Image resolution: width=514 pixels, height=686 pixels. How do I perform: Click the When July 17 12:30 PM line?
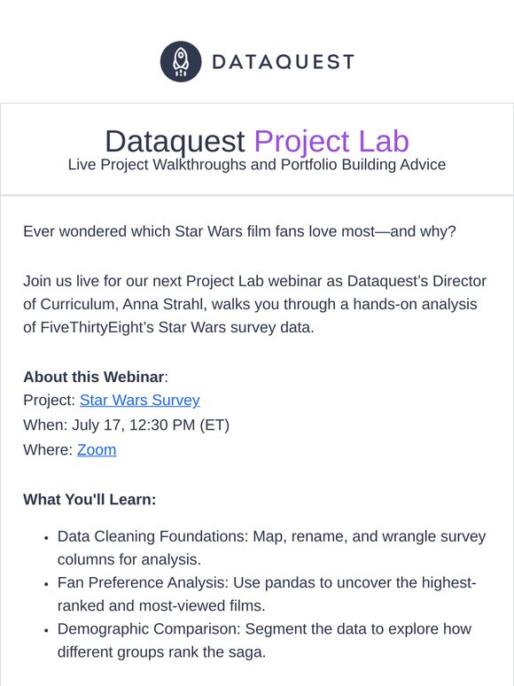127,425
